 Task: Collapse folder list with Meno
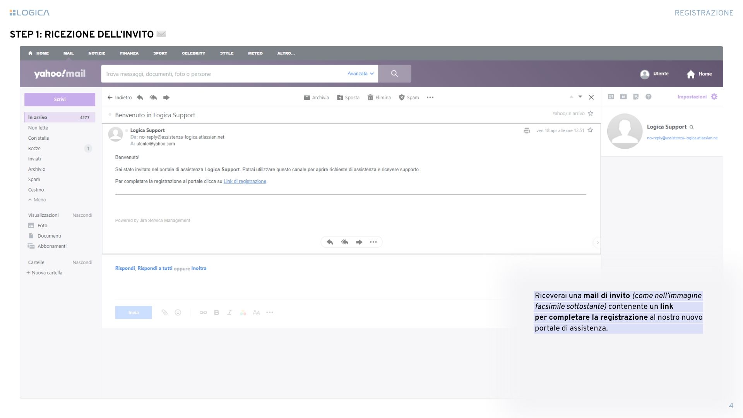37,200
